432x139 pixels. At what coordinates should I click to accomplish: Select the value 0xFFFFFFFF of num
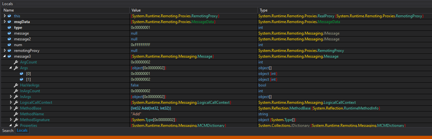(x=140, y=45)
